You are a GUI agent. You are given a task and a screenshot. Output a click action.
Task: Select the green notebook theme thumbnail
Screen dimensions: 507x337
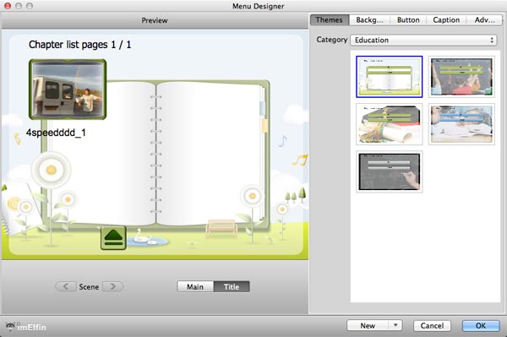pyautogui.click(x=390, y=77)
